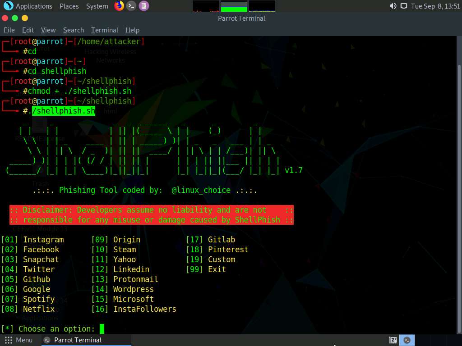Image resolution: width=462 pixels, height=346 pixels.
Task: Click the red Disclaimer banner text
Action: point(152,215)
